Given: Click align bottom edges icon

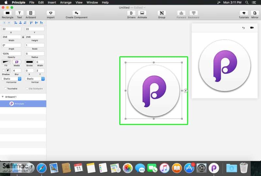Looking at the screenshot, I should (x=41, y=22).
